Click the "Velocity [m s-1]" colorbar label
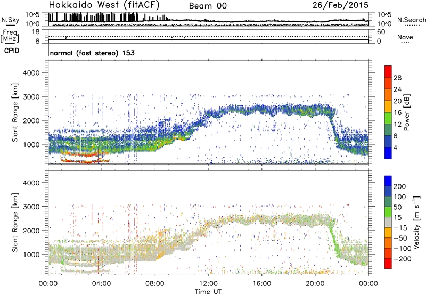 pos(416,222)
